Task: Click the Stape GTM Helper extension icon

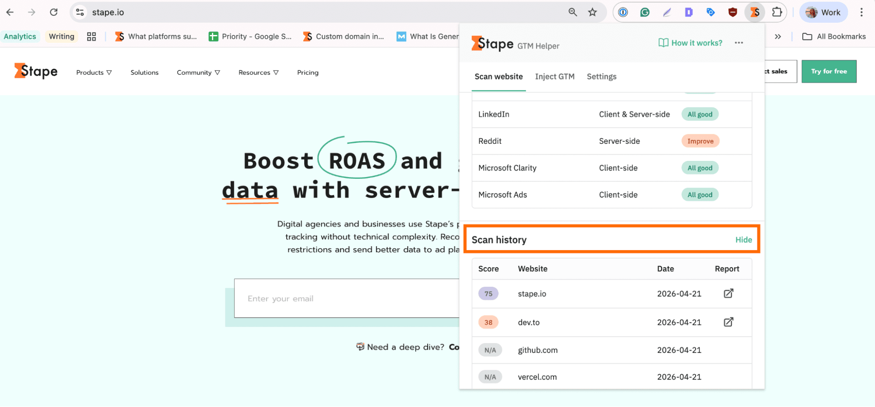Action: click(755, 12)
